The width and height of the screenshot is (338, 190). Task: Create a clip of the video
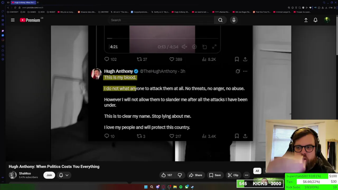[233, 175]
